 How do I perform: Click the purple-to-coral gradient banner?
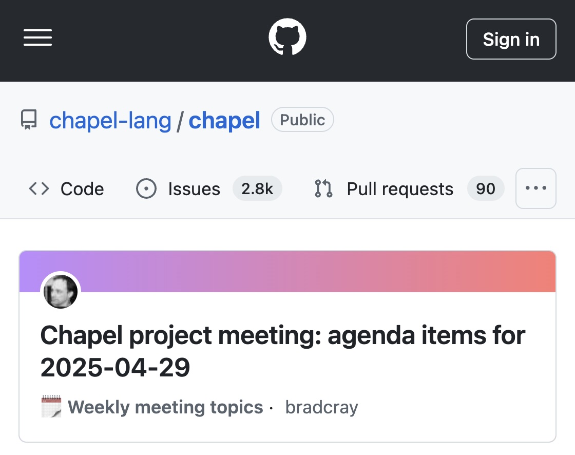(x=287, y=272)
